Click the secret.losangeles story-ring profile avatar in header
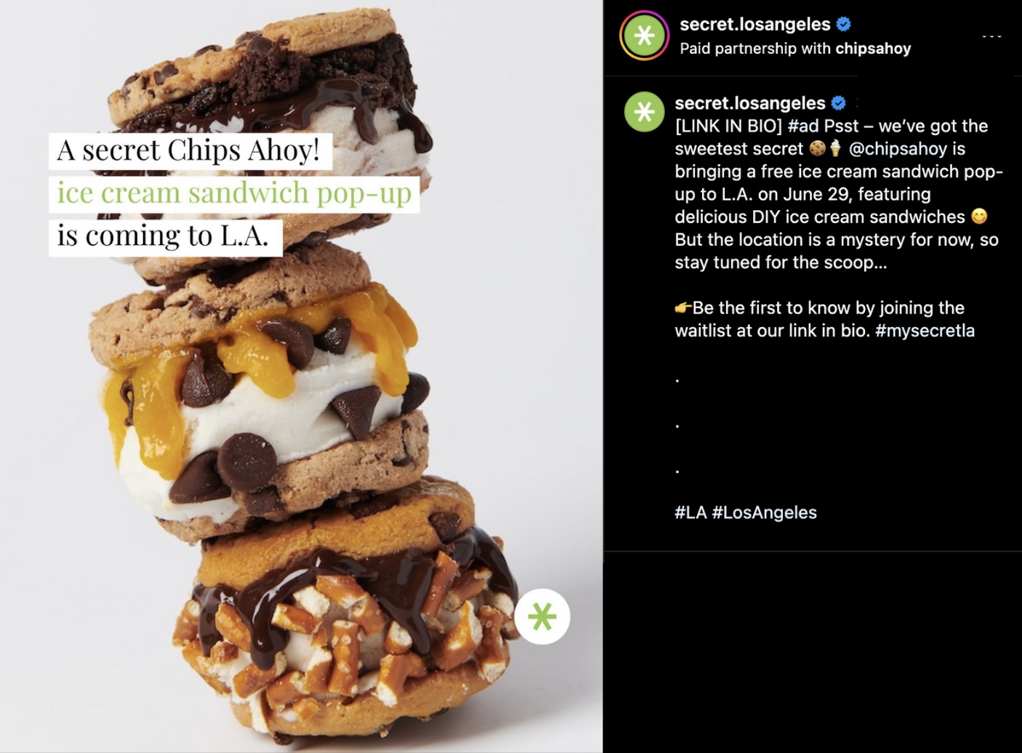1022x753 pixels. tap(644, 36)
